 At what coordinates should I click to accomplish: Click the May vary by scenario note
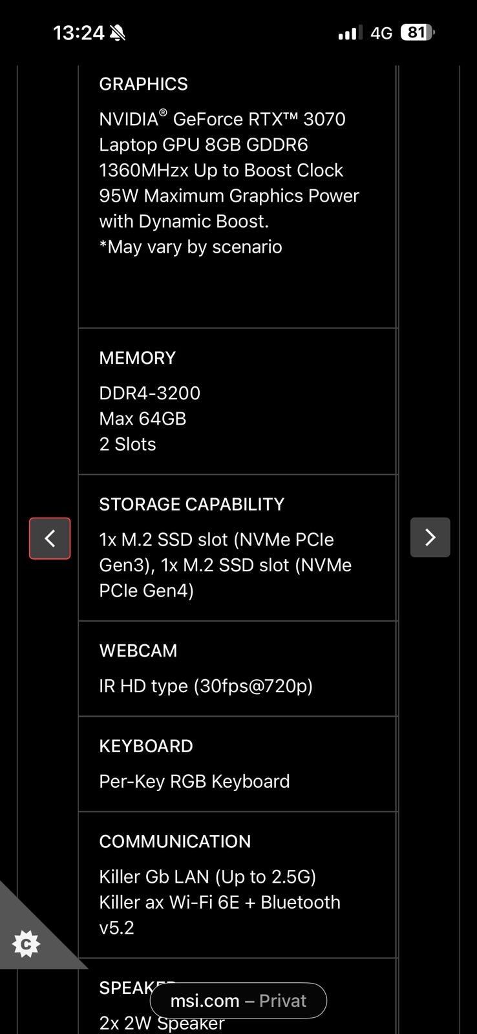(191, 247)
